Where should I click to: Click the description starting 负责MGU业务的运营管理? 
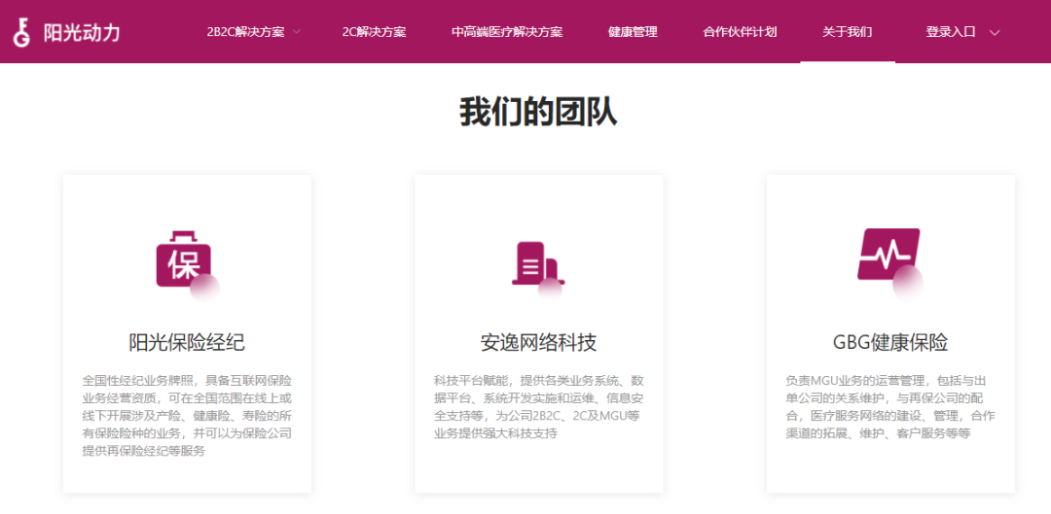point(890,407)
